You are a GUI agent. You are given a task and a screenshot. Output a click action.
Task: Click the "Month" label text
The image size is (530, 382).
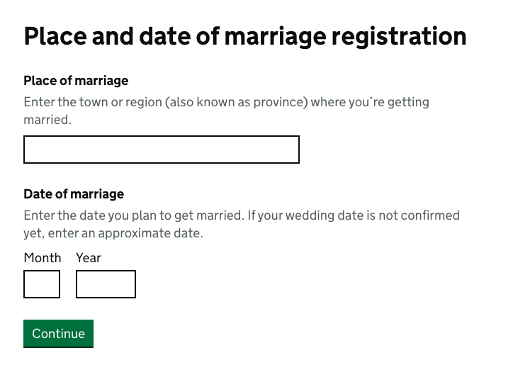point(43,258)
